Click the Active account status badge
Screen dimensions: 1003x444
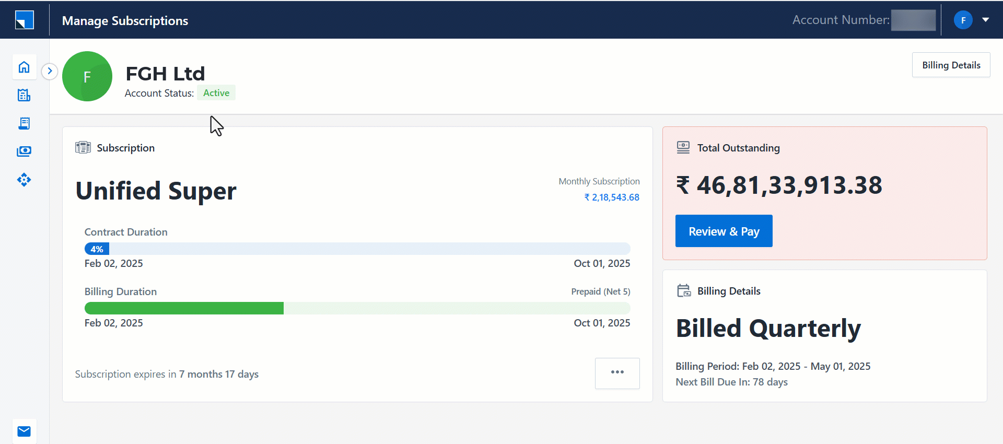pos(216,92)
